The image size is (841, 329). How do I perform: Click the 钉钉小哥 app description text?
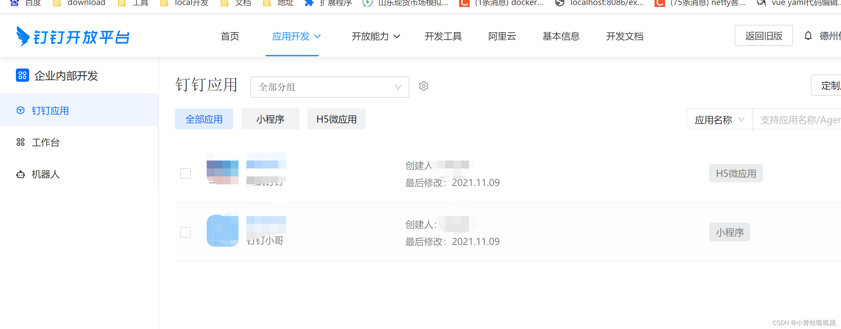(265, 241)
